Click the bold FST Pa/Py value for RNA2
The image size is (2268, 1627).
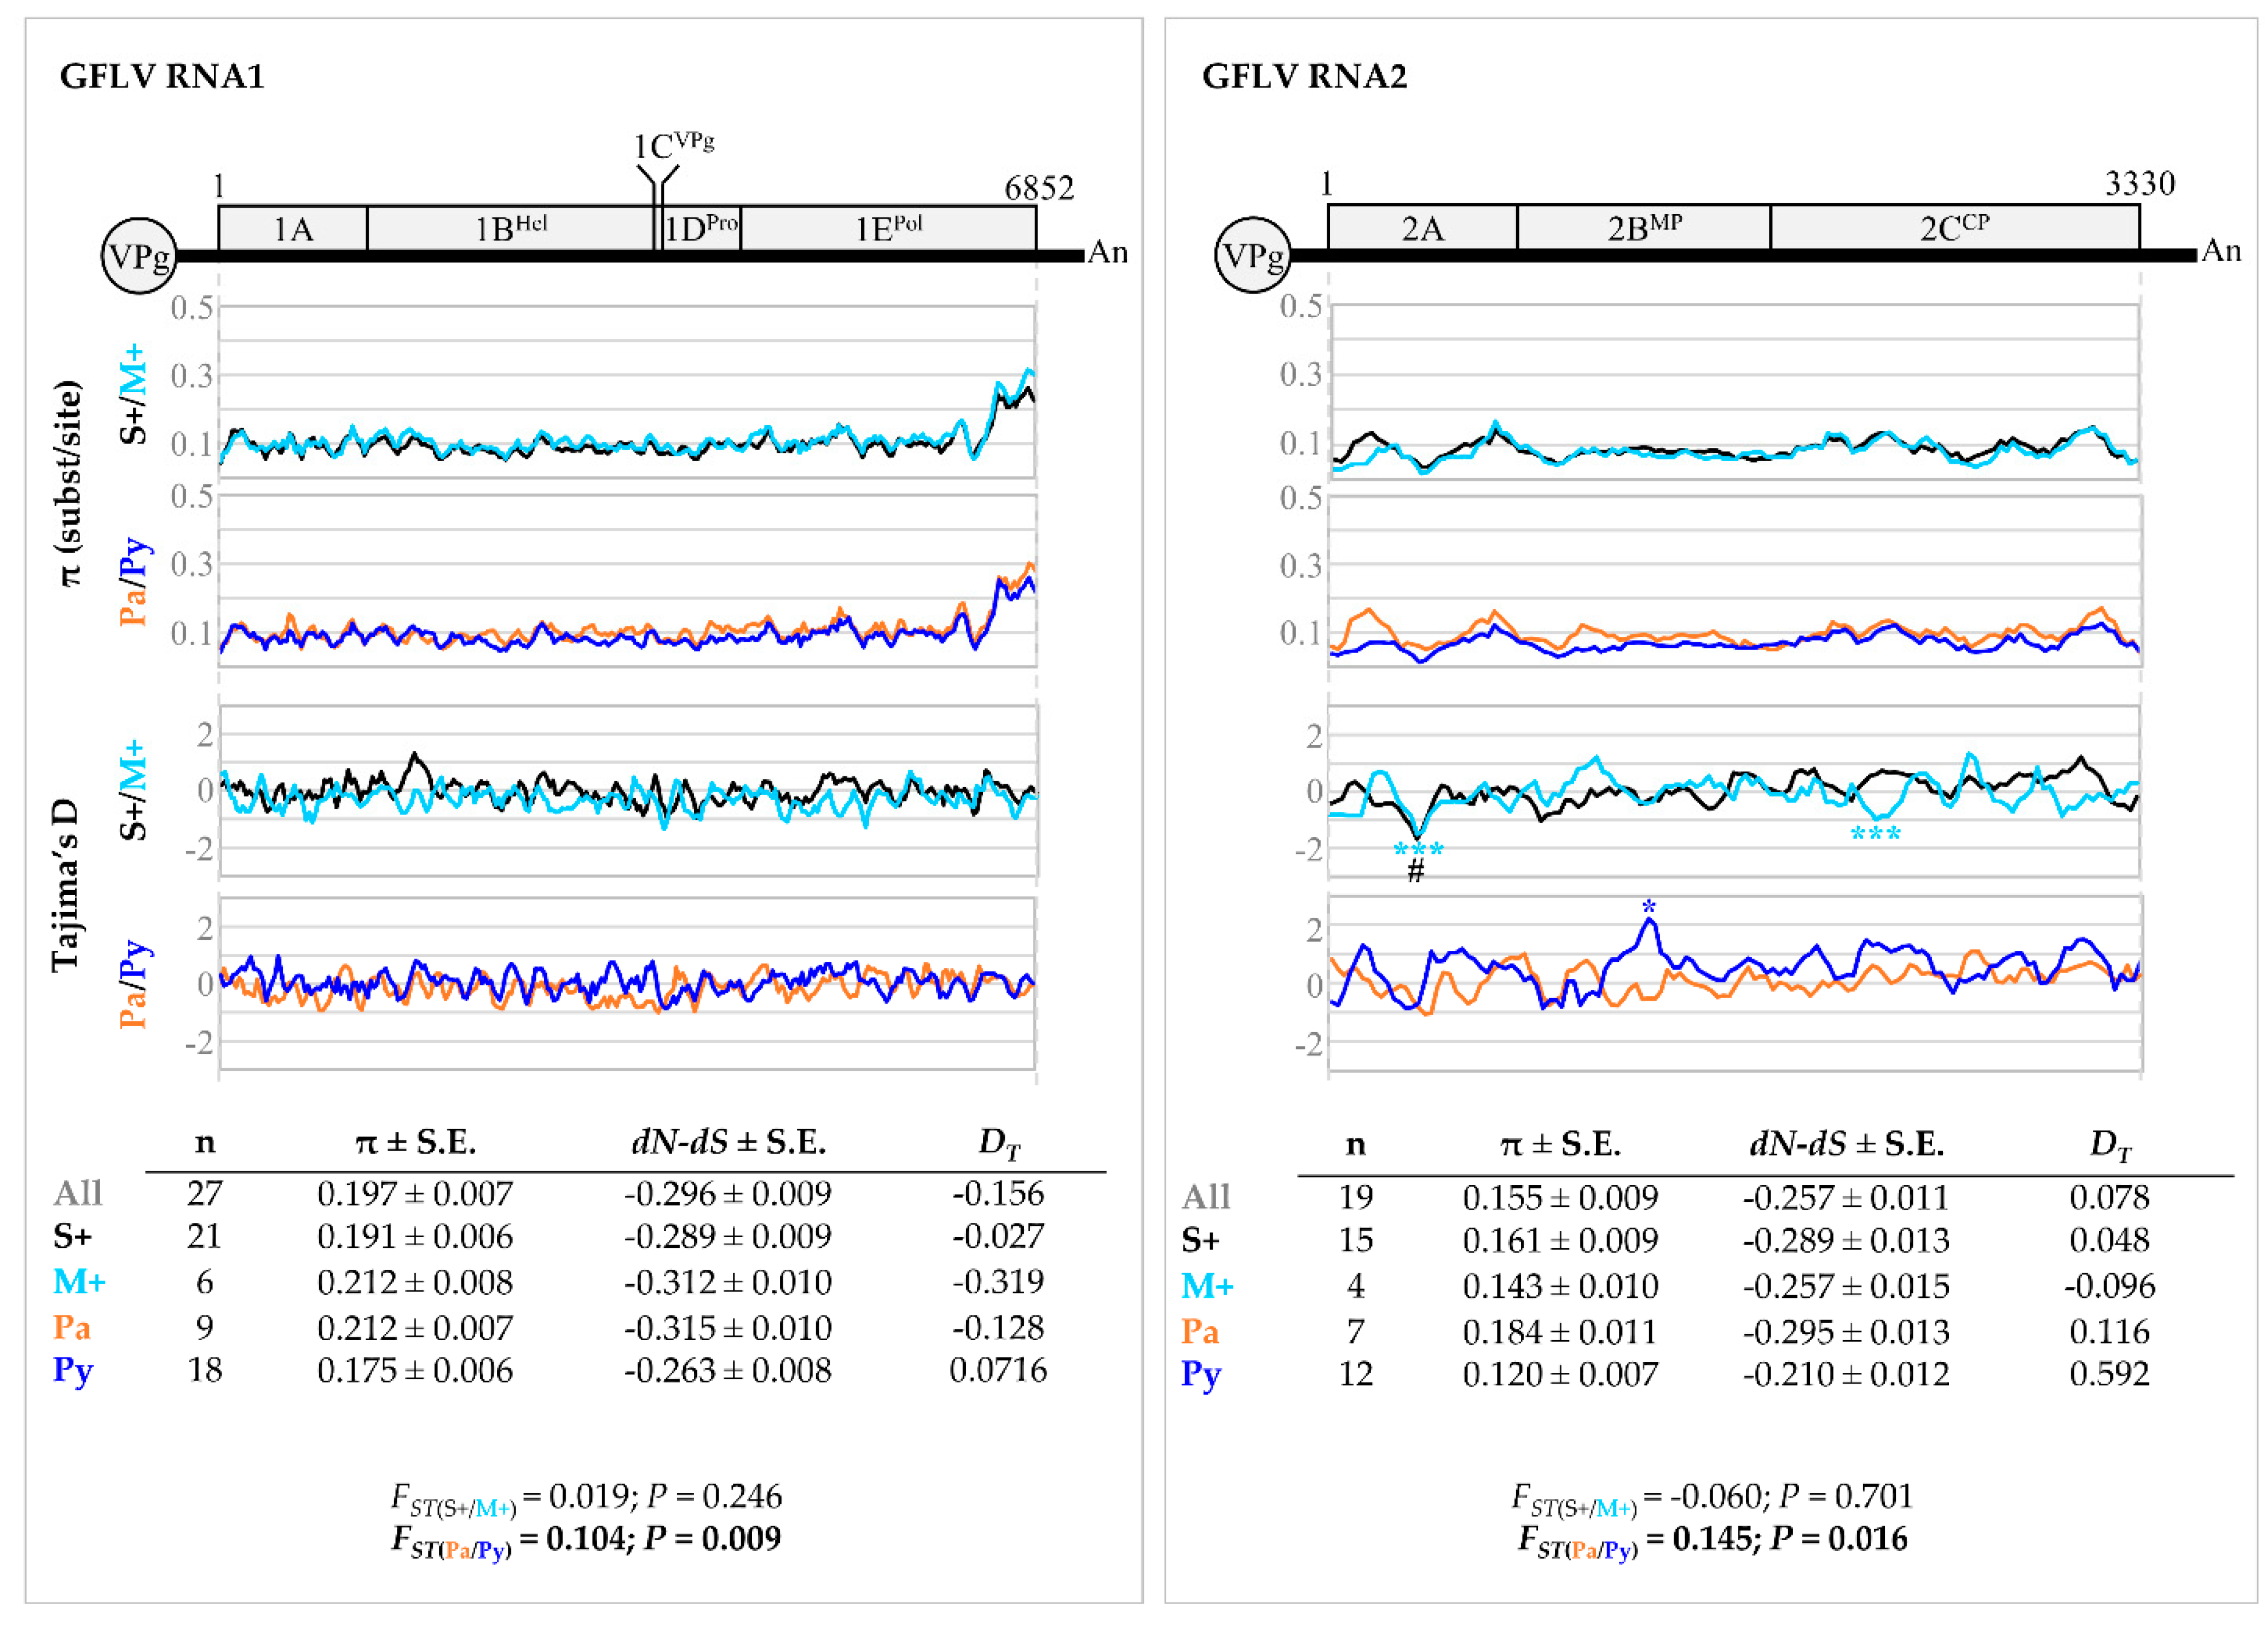tap(1712, 1538)
